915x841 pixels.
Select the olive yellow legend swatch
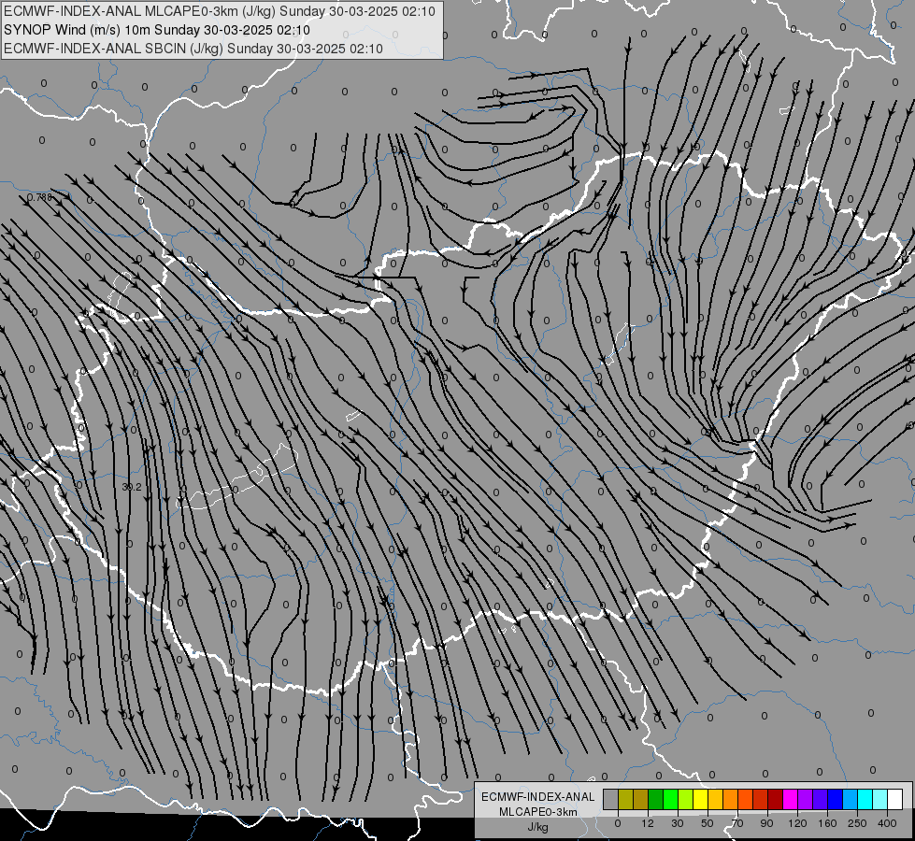coord(625,799)
